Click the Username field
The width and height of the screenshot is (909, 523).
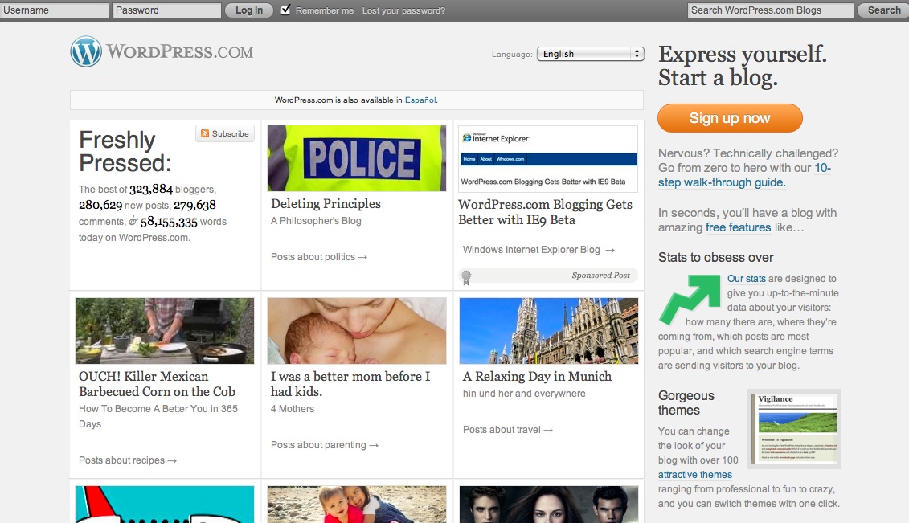click(x=55, y=10)
